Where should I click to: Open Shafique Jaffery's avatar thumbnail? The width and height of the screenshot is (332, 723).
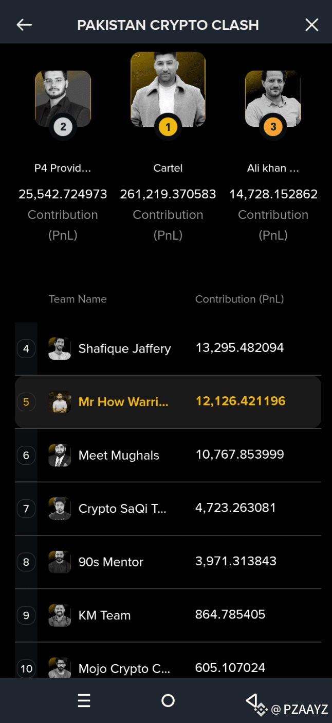(60, 348)
